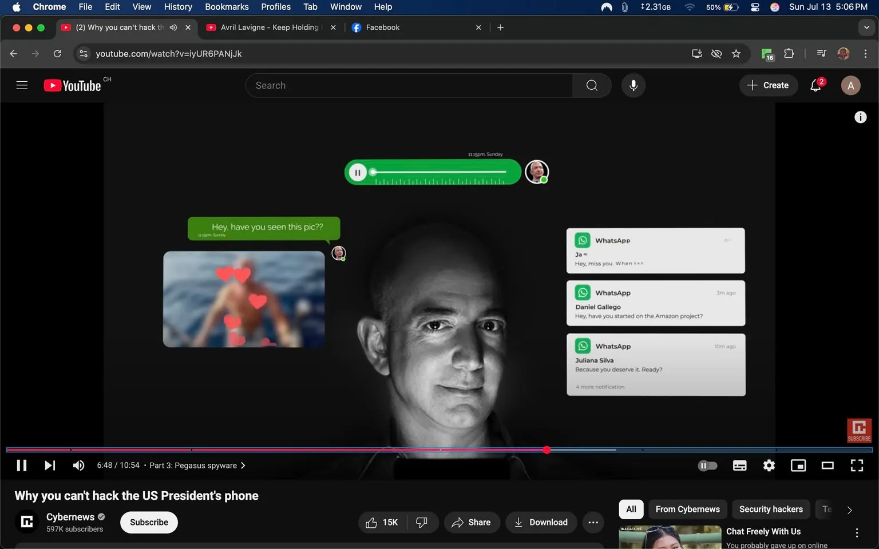Subscribe to the Cybernews channel
The width and height of the screenshot is (879, 549).
[x=148, y=522]
